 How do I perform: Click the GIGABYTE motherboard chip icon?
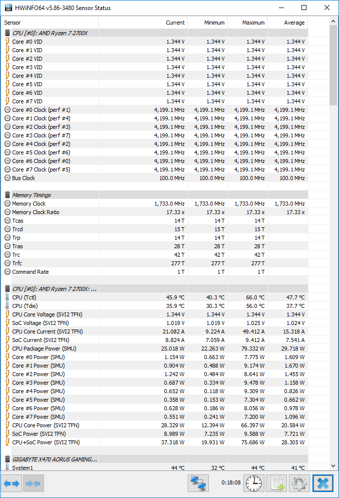(8, 459)
